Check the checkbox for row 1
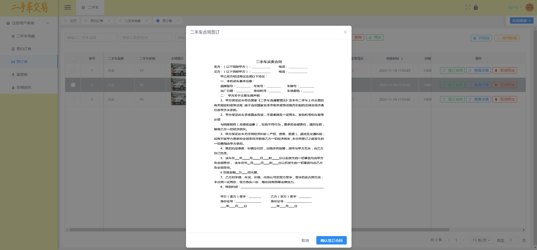This screenshot has width=537, height=250. click(x=73, y=70)
